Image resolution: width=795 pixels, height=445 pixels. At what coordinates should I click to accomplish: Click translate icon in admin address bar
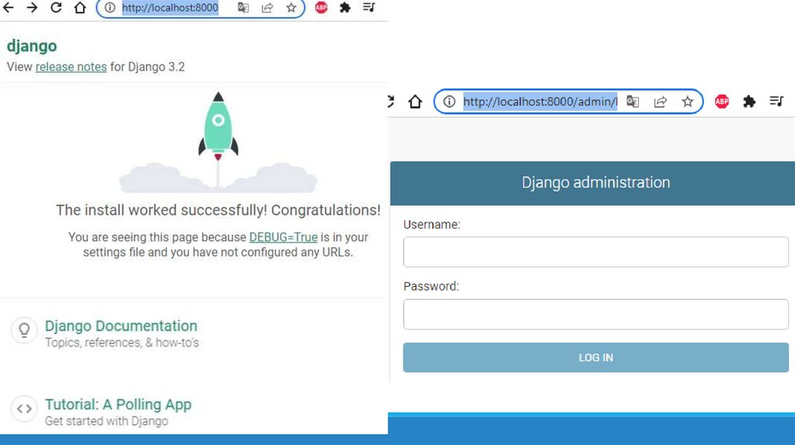pyautogui.click(x=632, y=102)
